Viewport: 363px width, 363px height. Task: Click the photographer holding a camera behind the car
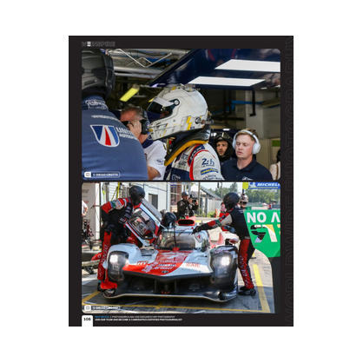(187, 204)
